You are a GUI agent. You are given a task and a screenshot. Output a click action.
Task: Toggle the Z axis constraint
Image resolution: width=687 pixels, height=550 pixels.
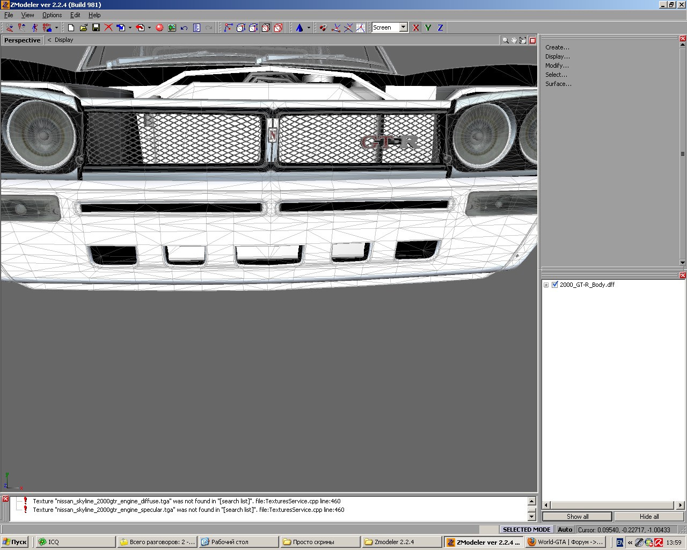(x=441, y=27)
